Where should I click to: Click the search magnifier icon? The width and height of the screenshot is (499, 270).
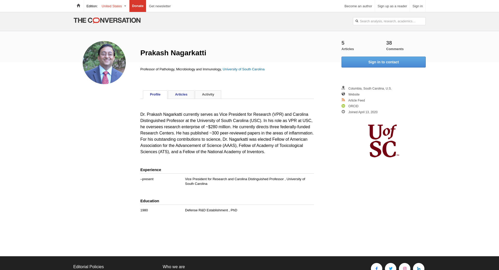(357, 21)
